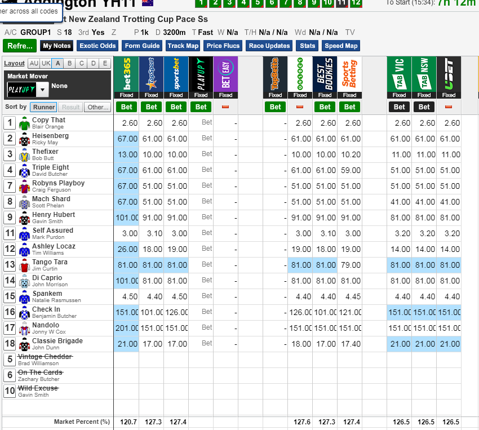This screenshot has height=430, width=479.
Task: Go to race 11 tab
Action: click(342, 3)
